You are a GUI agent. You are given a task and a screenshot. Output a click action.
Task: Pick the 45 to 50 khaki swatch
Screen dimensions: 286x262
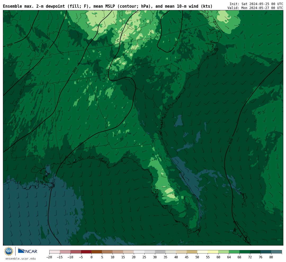192,252
